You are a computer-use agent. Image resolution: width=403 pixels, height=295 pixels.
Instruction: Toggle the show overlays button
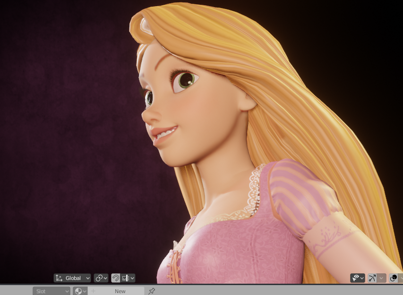394,278
